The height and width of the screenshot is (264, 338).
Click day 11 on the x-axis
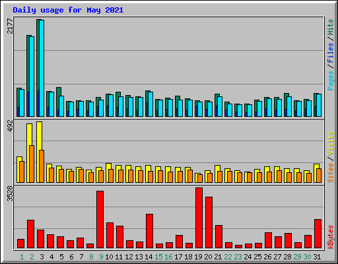click(x=119, y=257)
